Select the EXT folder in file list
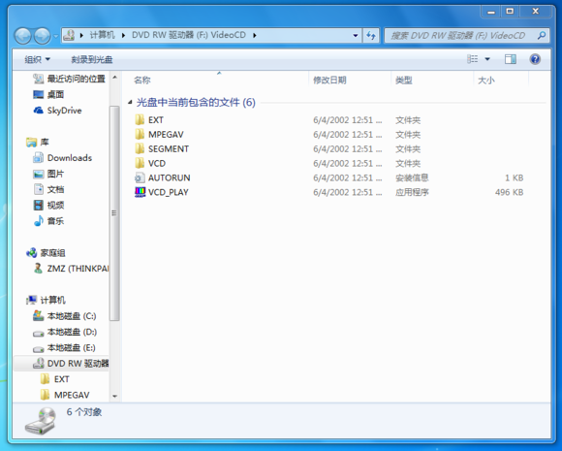 click(x=156, y=120)
